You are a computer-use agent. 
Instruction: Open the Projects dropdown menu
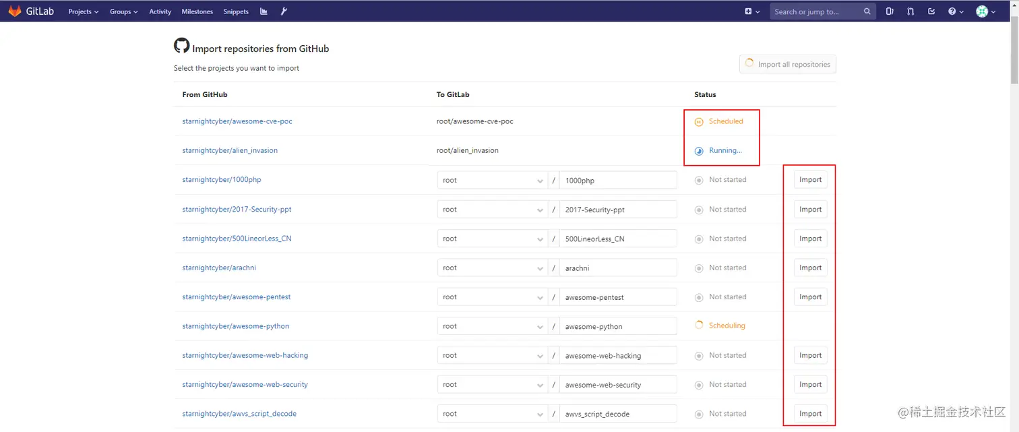[x=84, y=11]
